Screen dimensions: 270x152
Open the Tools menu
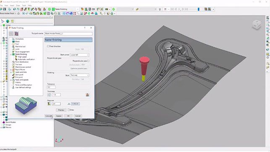coord(24,5)
